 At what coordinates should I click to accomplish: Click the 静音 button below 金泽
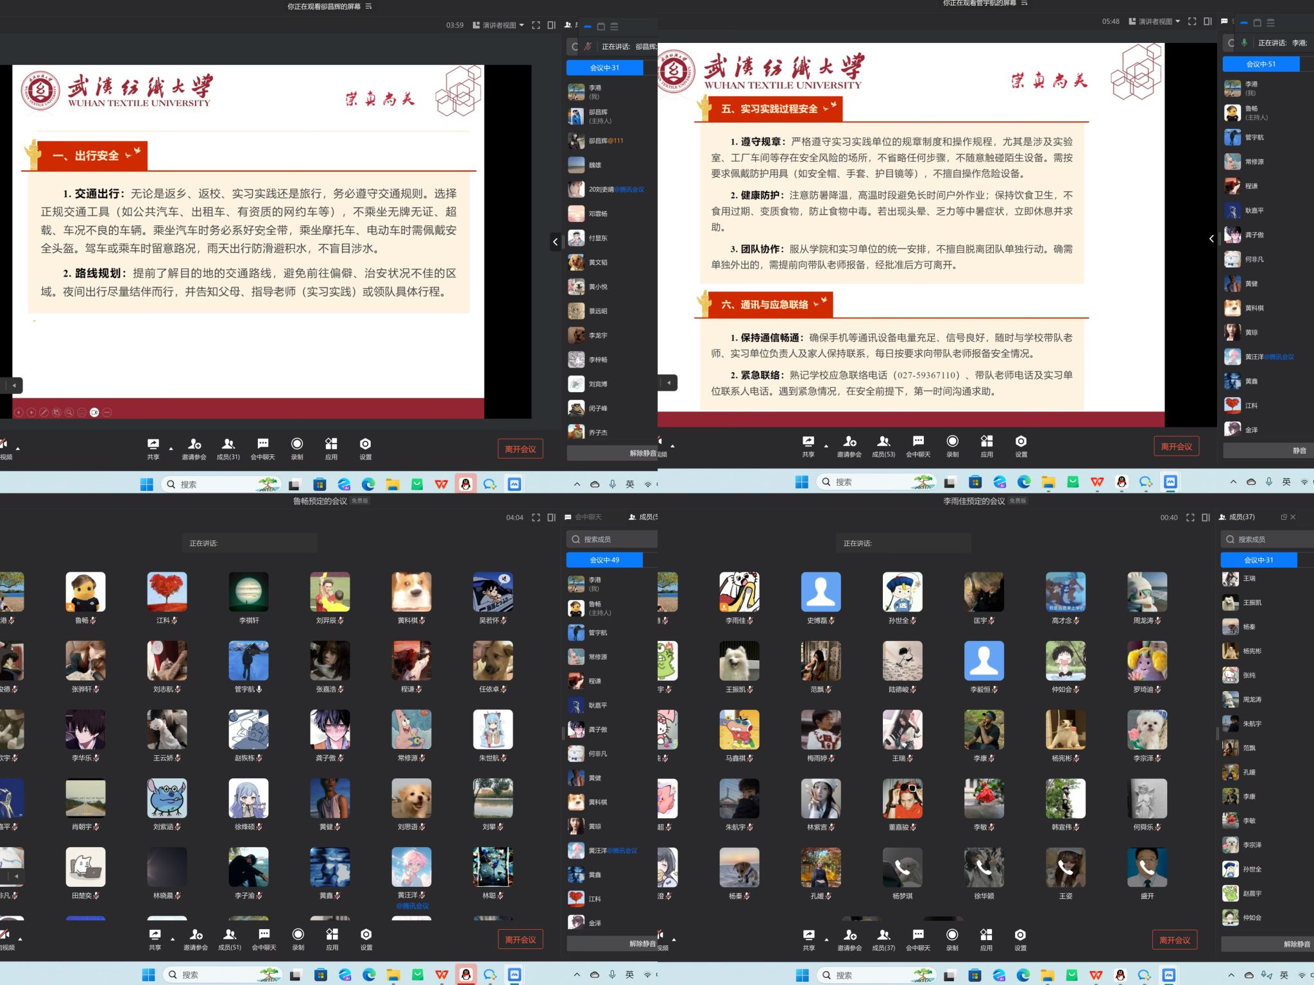(x=1299, y=450)
